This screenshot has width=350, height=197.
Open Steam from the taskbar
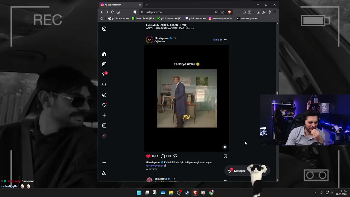click(187, 193)
